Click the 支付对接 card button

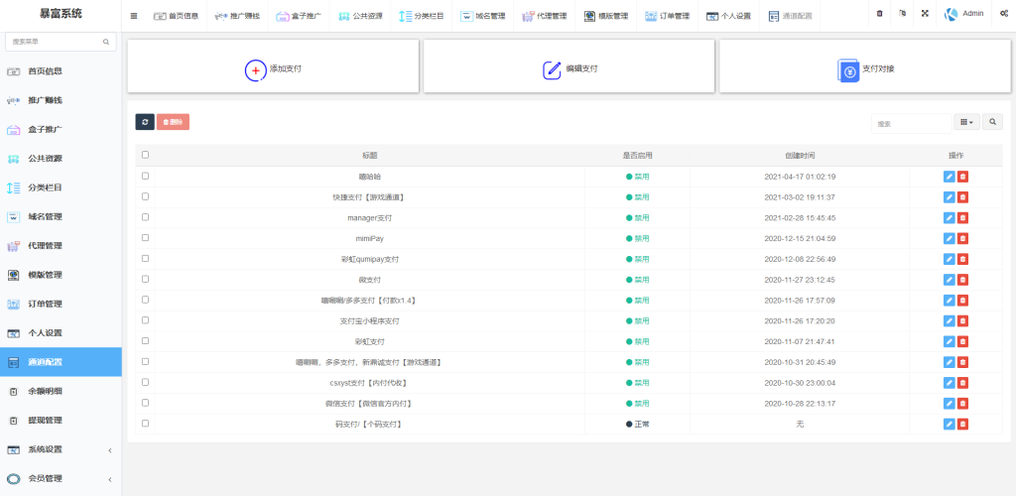(x=865, y=68)
